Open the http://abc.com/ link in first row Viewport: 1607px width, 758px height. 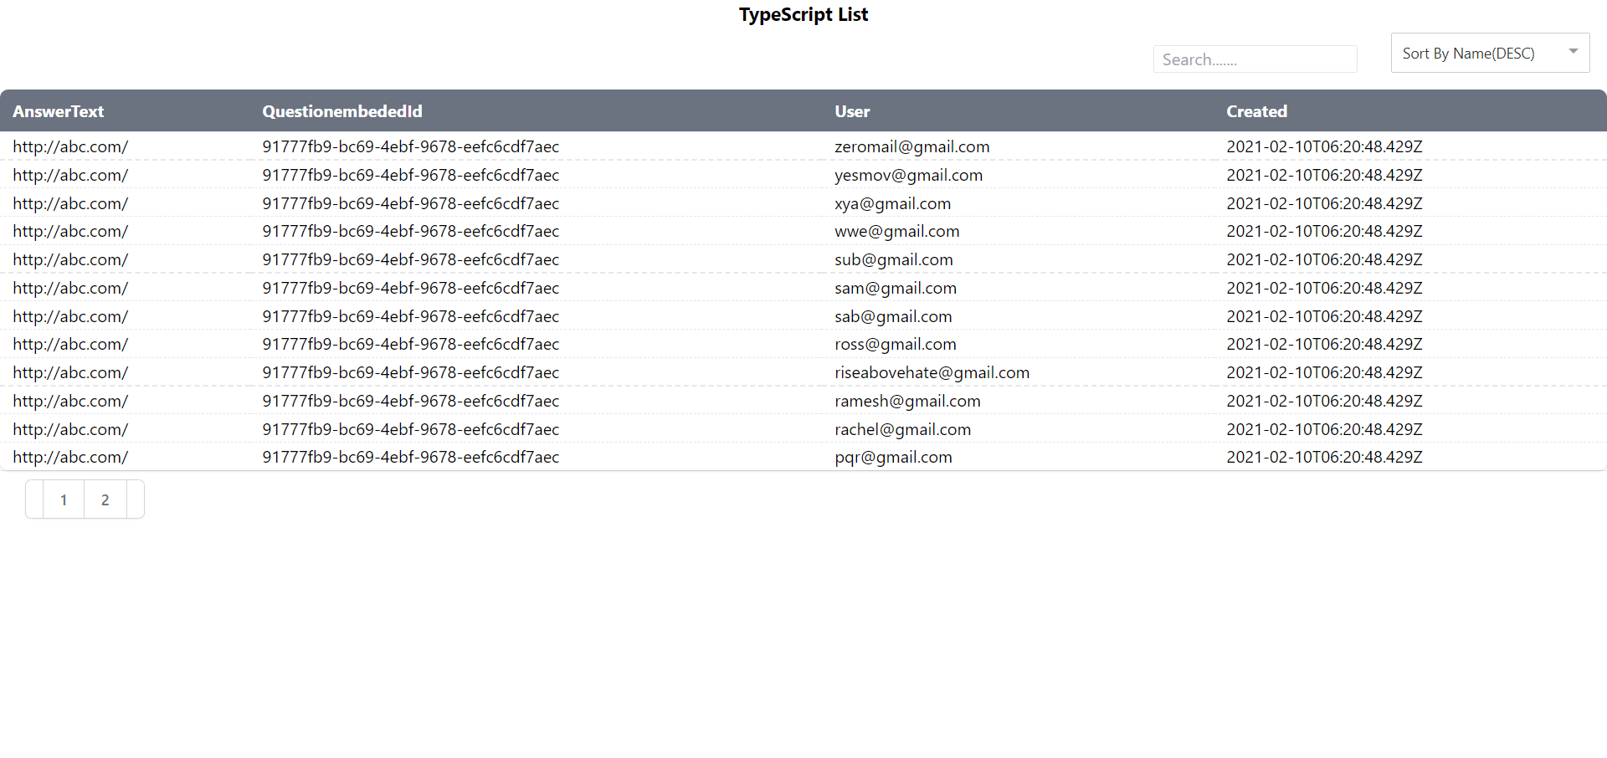70,146
